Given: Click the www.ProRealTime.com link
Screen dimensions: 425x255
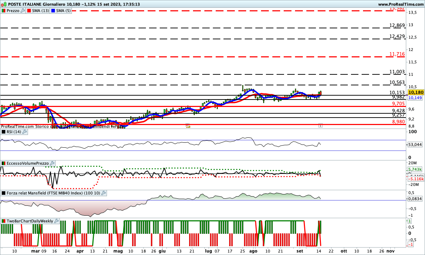Looking at the screenshot, I should click(x=401, y=4).
